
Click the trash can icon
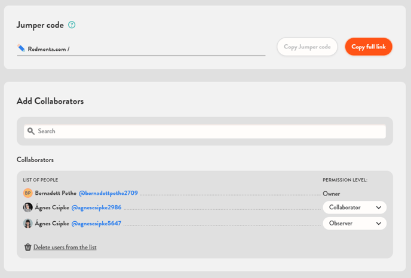click(27, 247)
